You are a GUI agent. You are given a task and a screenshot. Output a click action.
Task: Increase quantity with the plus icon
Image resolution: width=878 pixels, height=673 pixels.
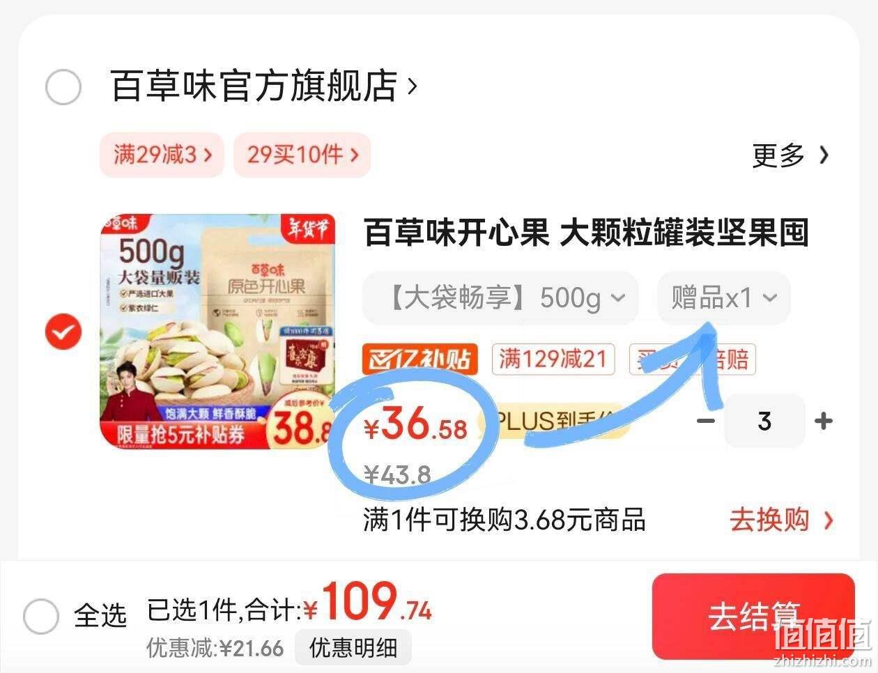[824, 421]
